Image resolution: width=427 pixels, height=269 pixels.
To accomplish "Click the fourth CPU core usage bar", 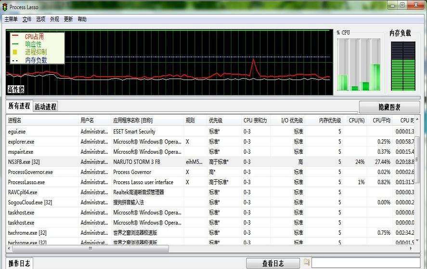I will click(375, 65).
